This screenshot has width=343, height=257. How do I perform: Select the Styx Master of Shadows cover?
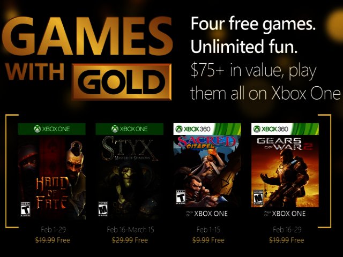(x=130, y=177)
